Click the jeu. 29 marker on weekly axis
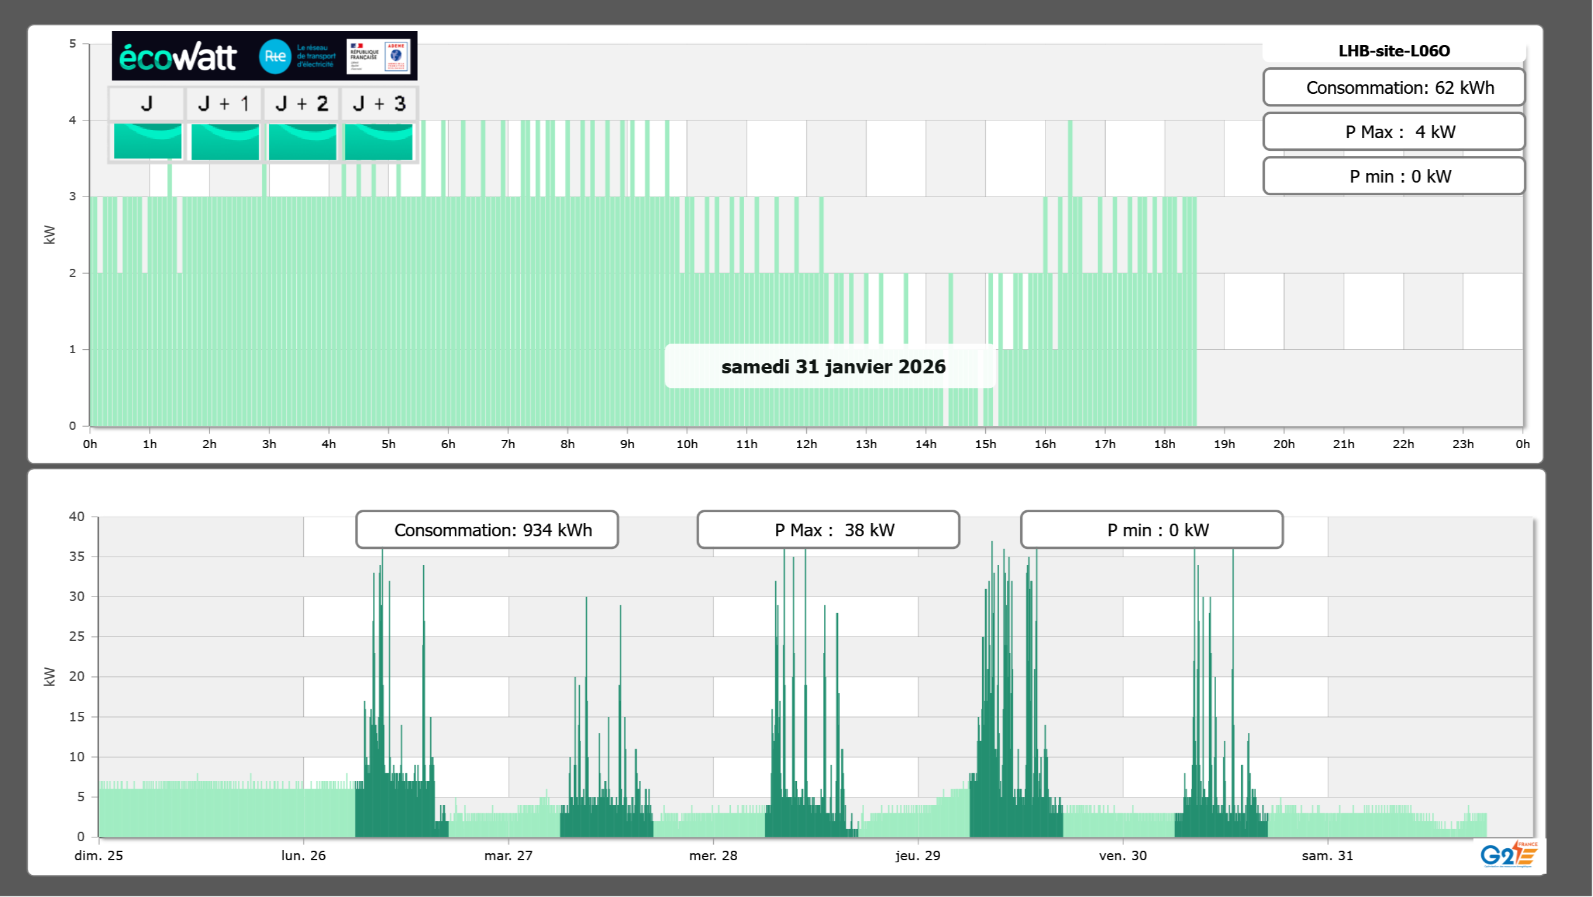The image size is (1593, 897). pyautogui.click(x=917, y=855)
